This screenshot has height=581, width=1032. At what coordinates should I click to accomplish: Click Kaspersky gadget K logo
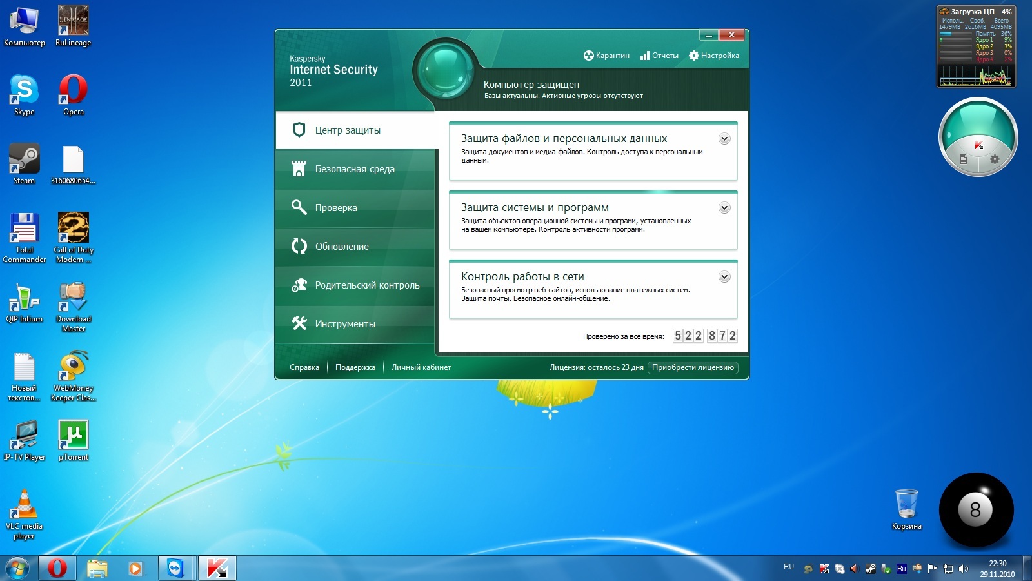pyautogui.click(x=979, y=145)
